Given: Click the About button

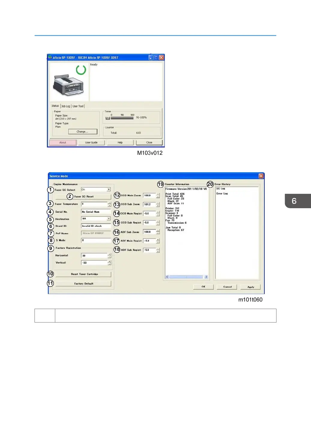Looking at the screenshot, I should tap(63, 142).
